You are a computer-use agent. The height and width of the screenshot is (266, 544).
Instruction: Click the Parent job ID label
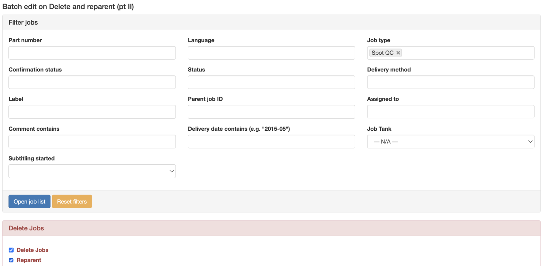click(205, 99)
